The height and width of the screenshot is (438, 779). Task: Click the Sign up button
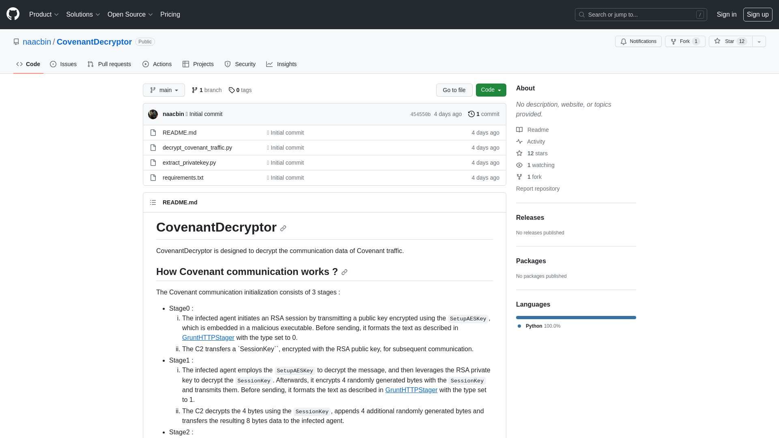click(757, 15)
